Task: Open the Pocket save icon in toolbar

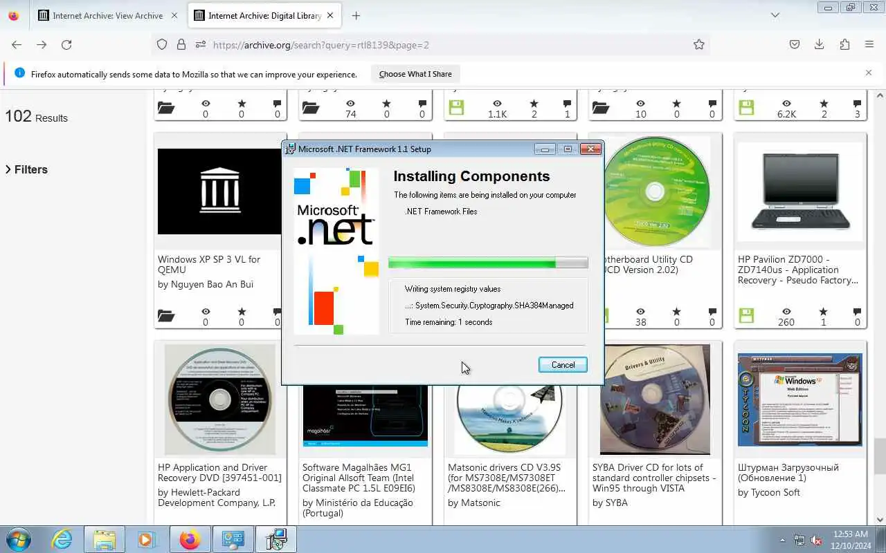Action: 795,44
